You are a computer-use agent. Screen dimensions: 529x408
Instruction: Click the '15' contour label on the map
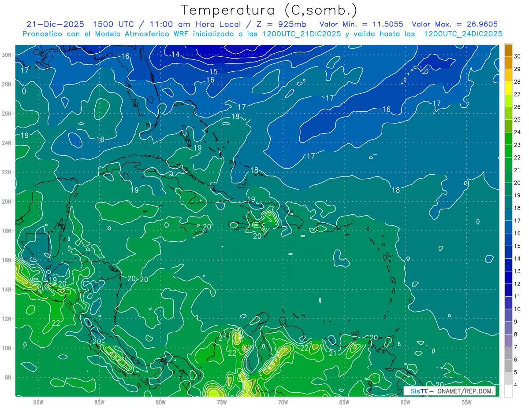click(213, 72)
